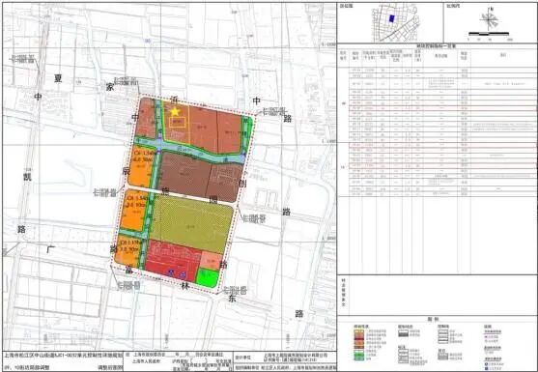Image resolution: width=538 pixels, height=372 pixels.
Task: Click the road label character 林
Action: (x=184, y=285)
